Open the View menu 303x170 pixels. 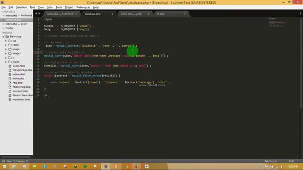pos(41,8)
